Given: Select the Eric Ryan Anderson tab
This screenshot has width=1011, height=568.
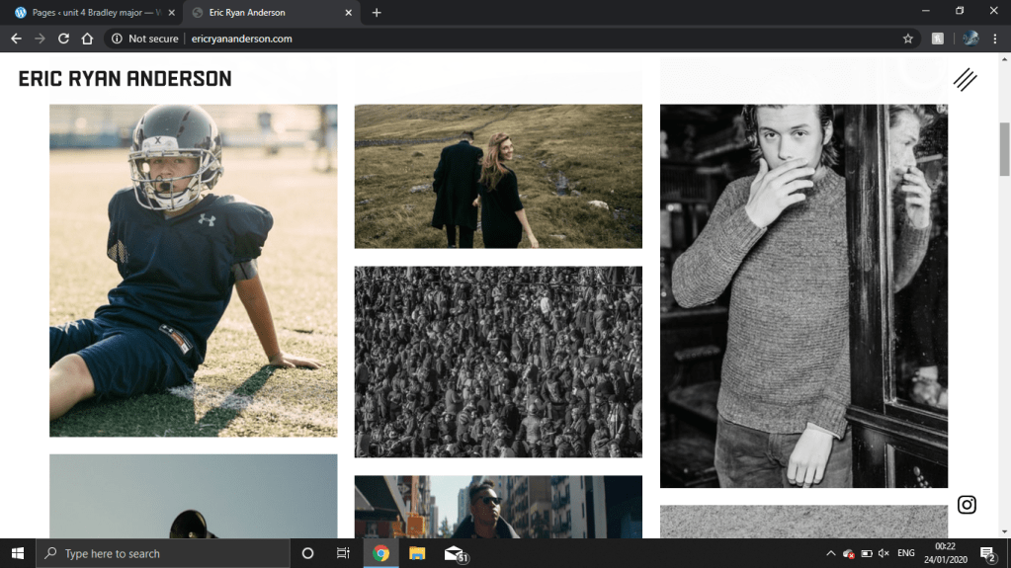Looking at the screenshot, I should tap(262, 13).
